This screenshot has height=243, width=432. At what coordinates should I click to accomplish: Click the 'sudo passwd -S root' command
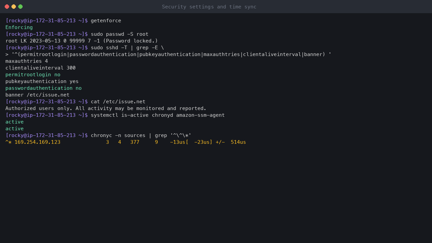click(x=119, y=34)
